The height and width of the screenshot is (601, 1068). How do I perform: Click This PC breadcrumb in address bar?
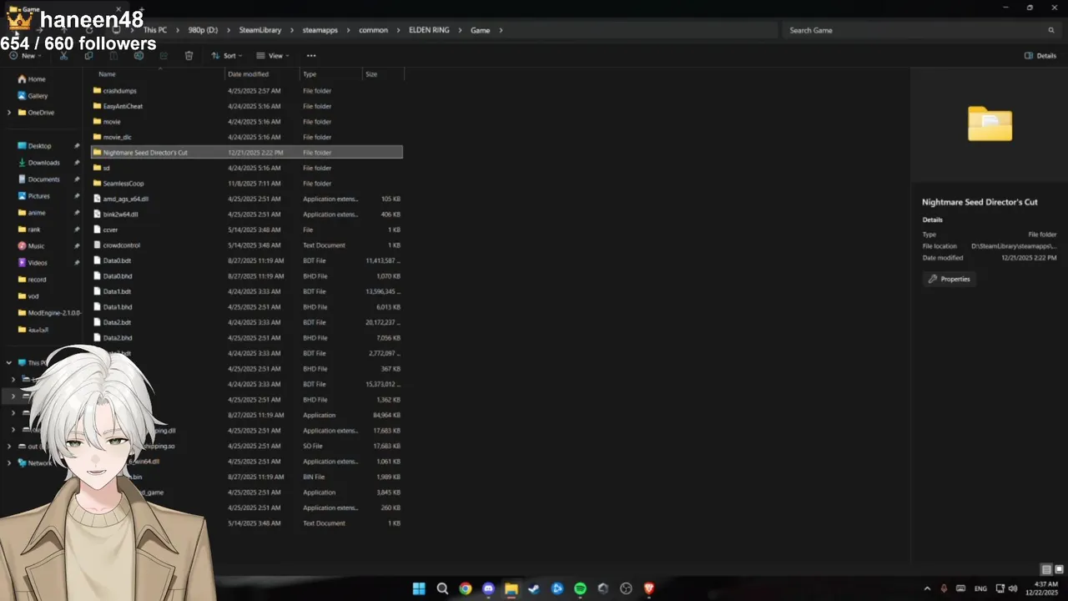(x=155, y=30)
